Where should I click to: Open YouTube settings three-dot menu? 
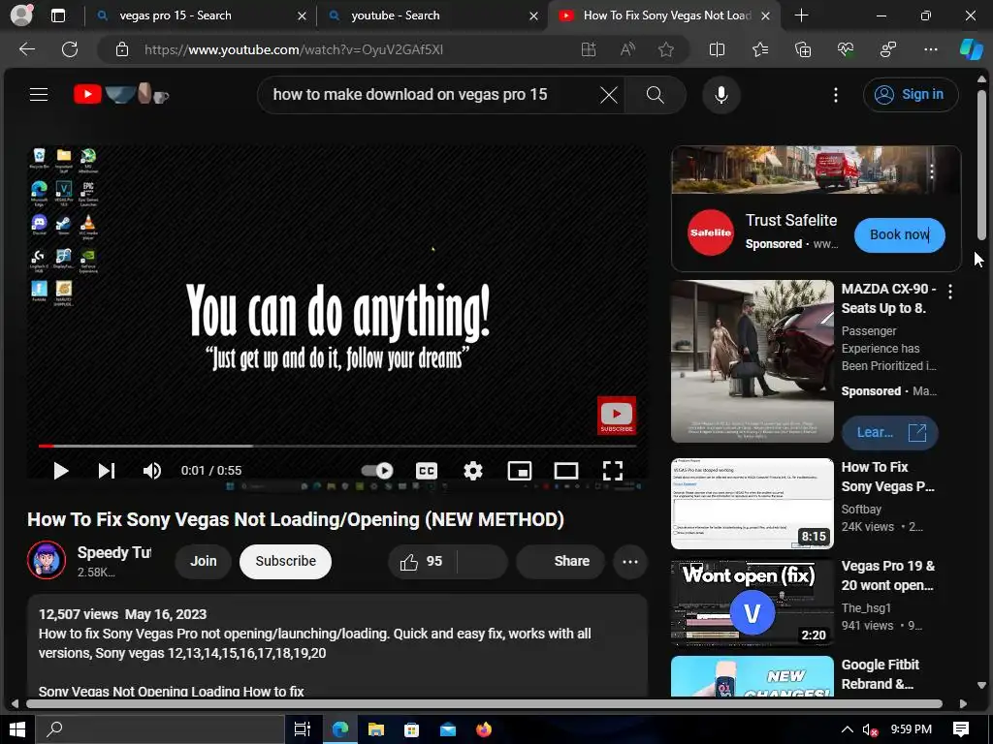pos(836,95)
